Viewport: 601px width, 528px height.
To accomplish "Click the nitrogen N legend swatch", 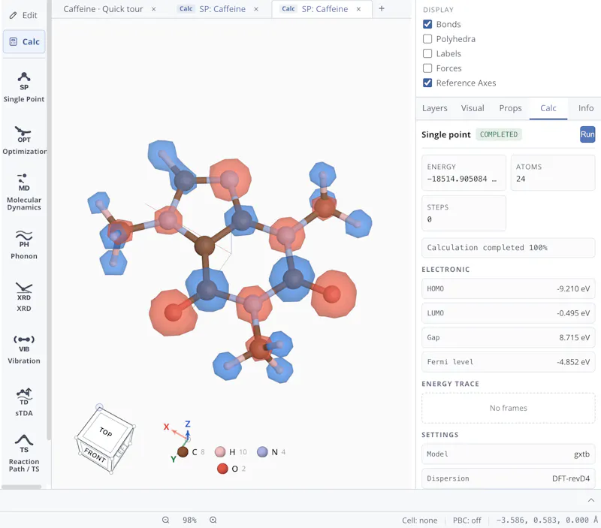I will [x=262, y=452].
